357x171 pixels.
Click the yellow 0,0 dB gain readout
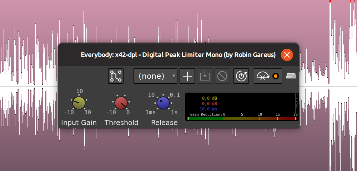pyautogui.click(x=210, y=98)
